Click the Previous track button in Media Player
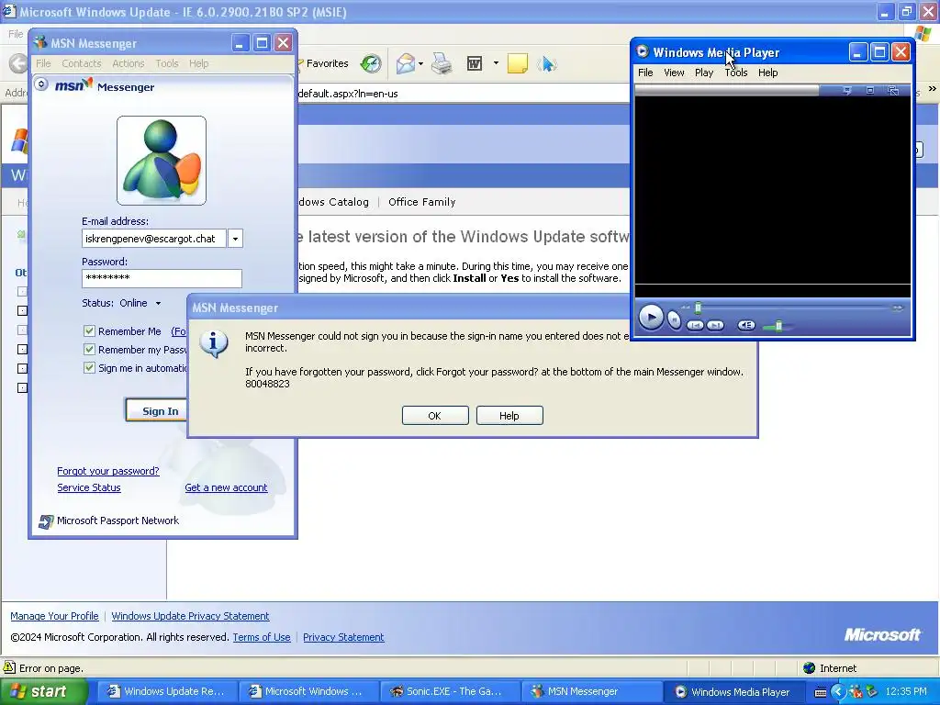This screenshot has width=940, height=705. pos(695,326)
